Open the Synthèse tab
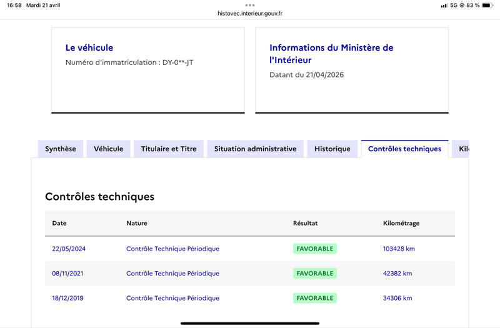Viewport: 500px width, 328px height. pyautogui.click(x=60, y=149)
